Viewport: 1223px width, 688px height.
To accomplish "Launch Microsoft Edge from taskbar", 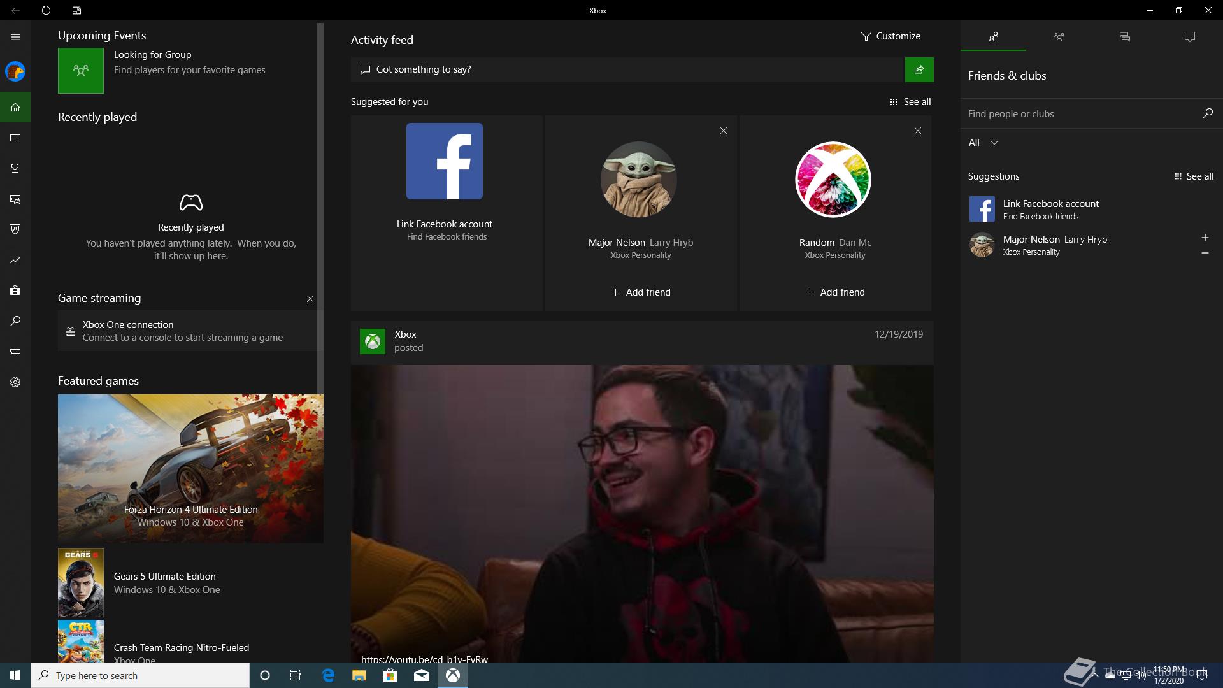I will [x=328, y=675].
